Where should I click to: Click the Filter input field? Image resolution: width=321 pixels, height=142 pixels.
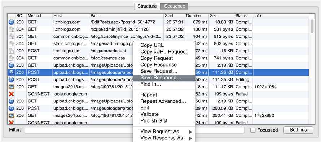pos(134,130)
